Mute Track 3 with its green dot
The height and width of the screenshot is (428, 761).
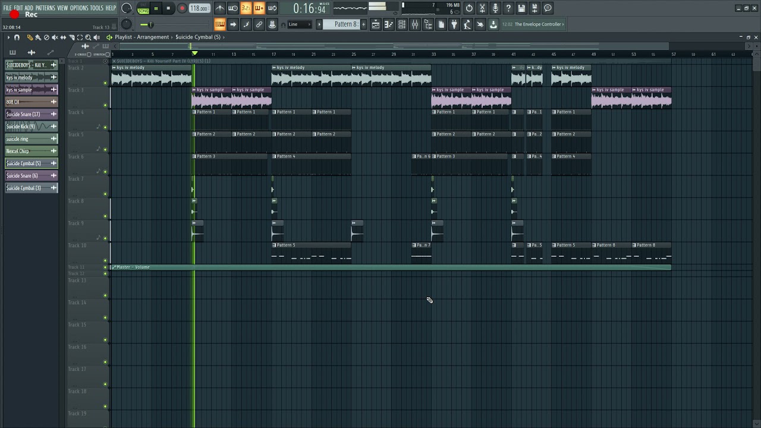[x=106, y=105]
